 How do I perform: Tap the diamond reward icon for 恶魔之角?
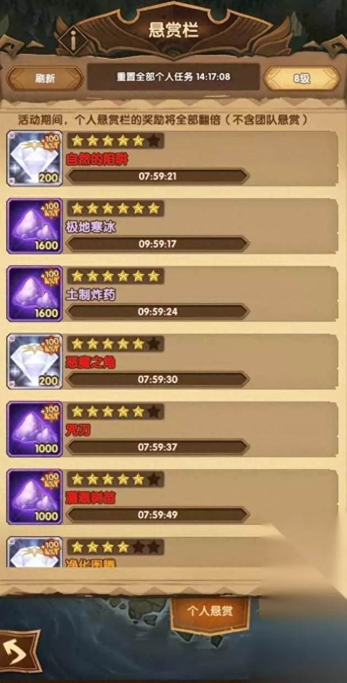34,362
